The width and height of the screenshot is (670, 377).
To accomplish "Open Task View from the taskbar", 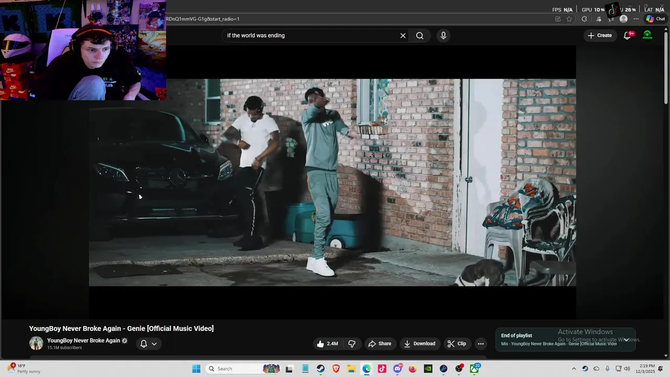I will pyautogui.click(x=289, y=369).
